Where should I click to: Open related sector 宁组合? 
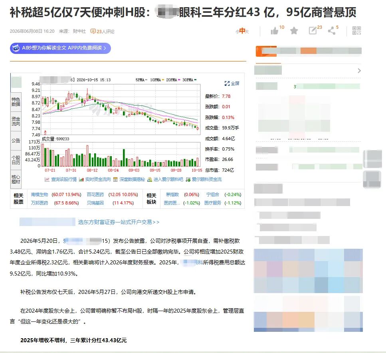tap(212, 194)
